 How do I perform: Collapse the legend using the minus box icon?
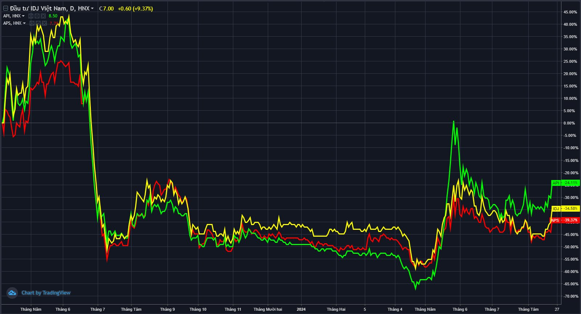(5, 8)
